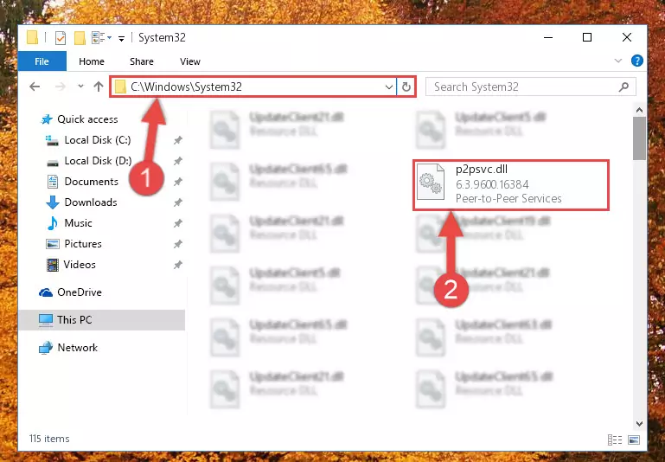Open Videos in the navigation pane
This screenshot has height=462, width=665.
click(x=80, y=265)
